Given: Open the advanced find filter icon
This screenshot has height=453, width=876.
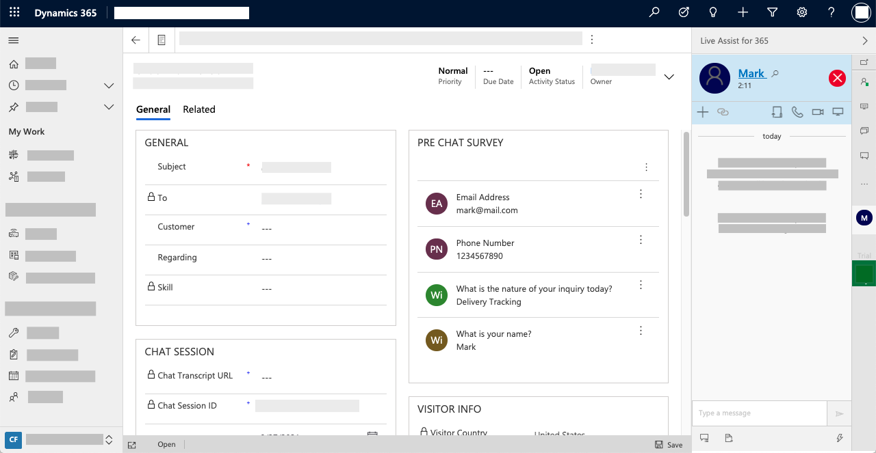Looking at the screenshot, I should pyautogui.click(x=772, y=12).
